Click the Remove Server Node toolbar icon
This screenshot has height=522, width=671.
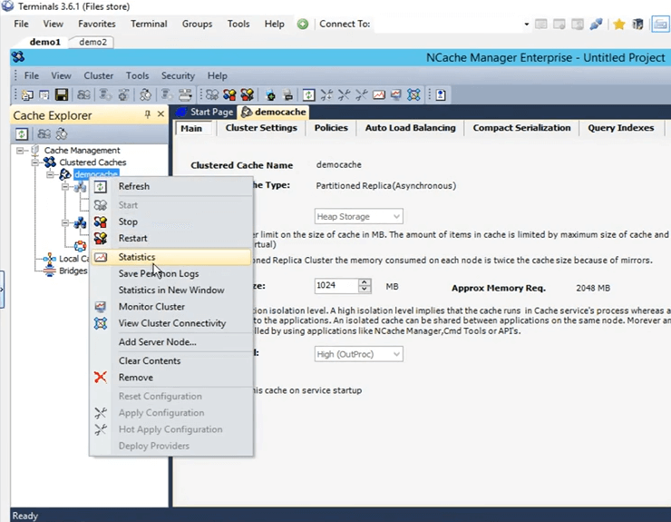pos(287,94)
